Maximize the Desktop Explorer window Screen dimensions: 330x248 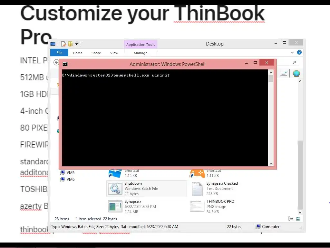pyautogui.click(x=285, y=42)
